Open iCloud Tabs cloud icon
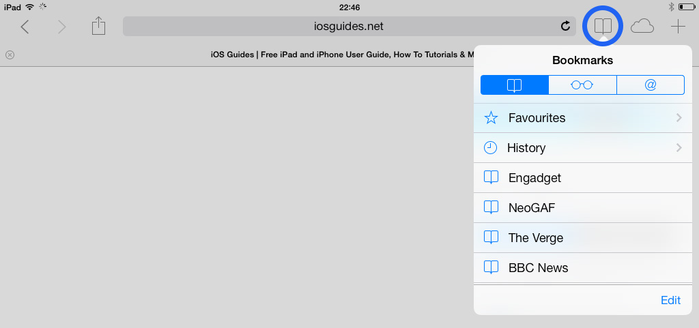Screen dimensions: 699x328 point(642,27)
